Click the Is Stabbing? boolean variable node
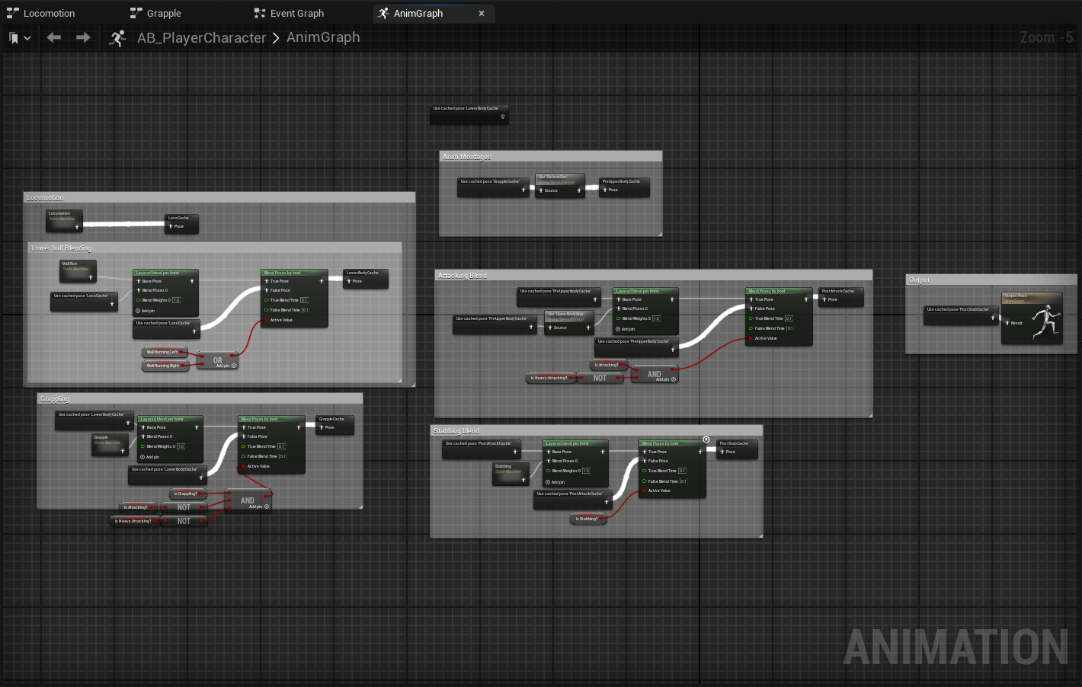Viewport: 1082px width, 687px height. 587,519
